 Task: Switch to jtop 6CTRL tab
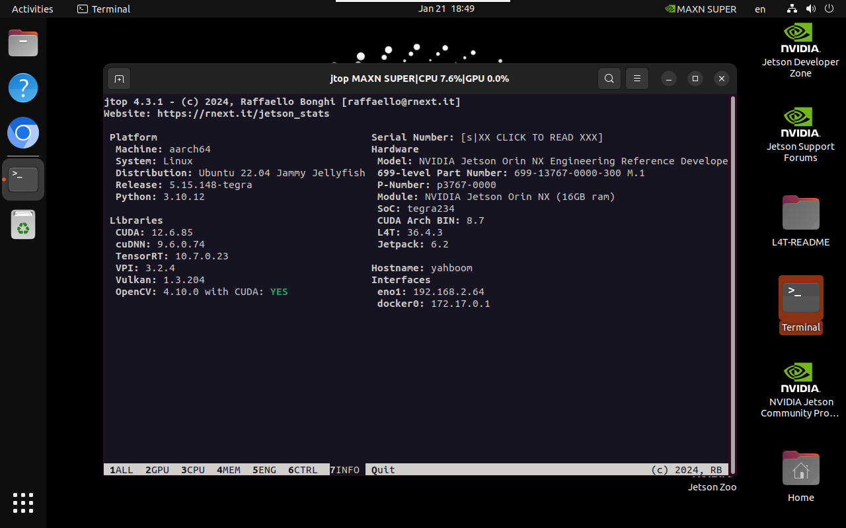303,470
